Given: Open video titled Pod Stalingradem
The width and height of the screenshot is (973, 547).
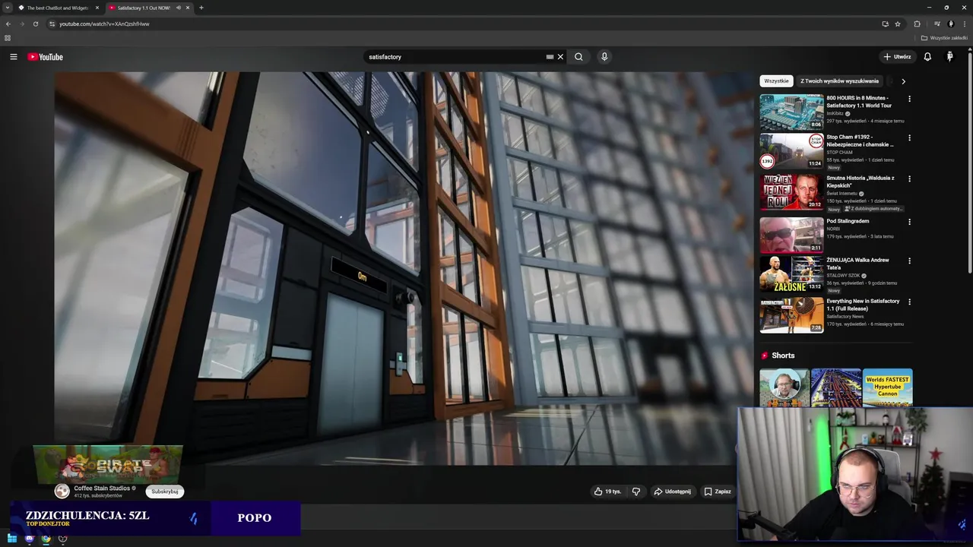Looking at the screenshot, I should [x=848, y=221].
